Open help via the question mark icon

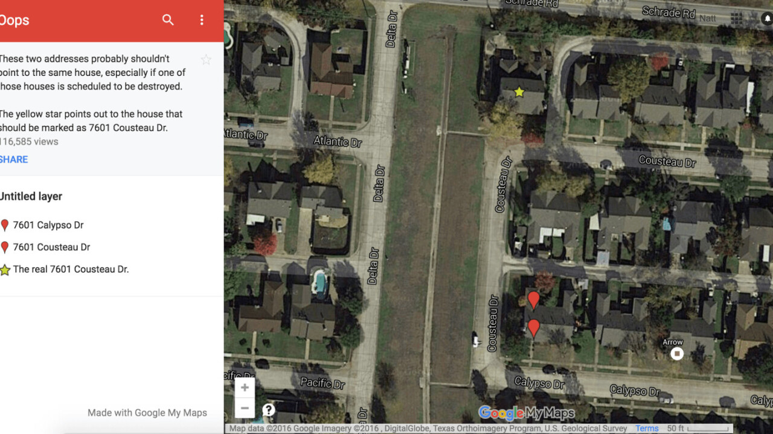269,410
